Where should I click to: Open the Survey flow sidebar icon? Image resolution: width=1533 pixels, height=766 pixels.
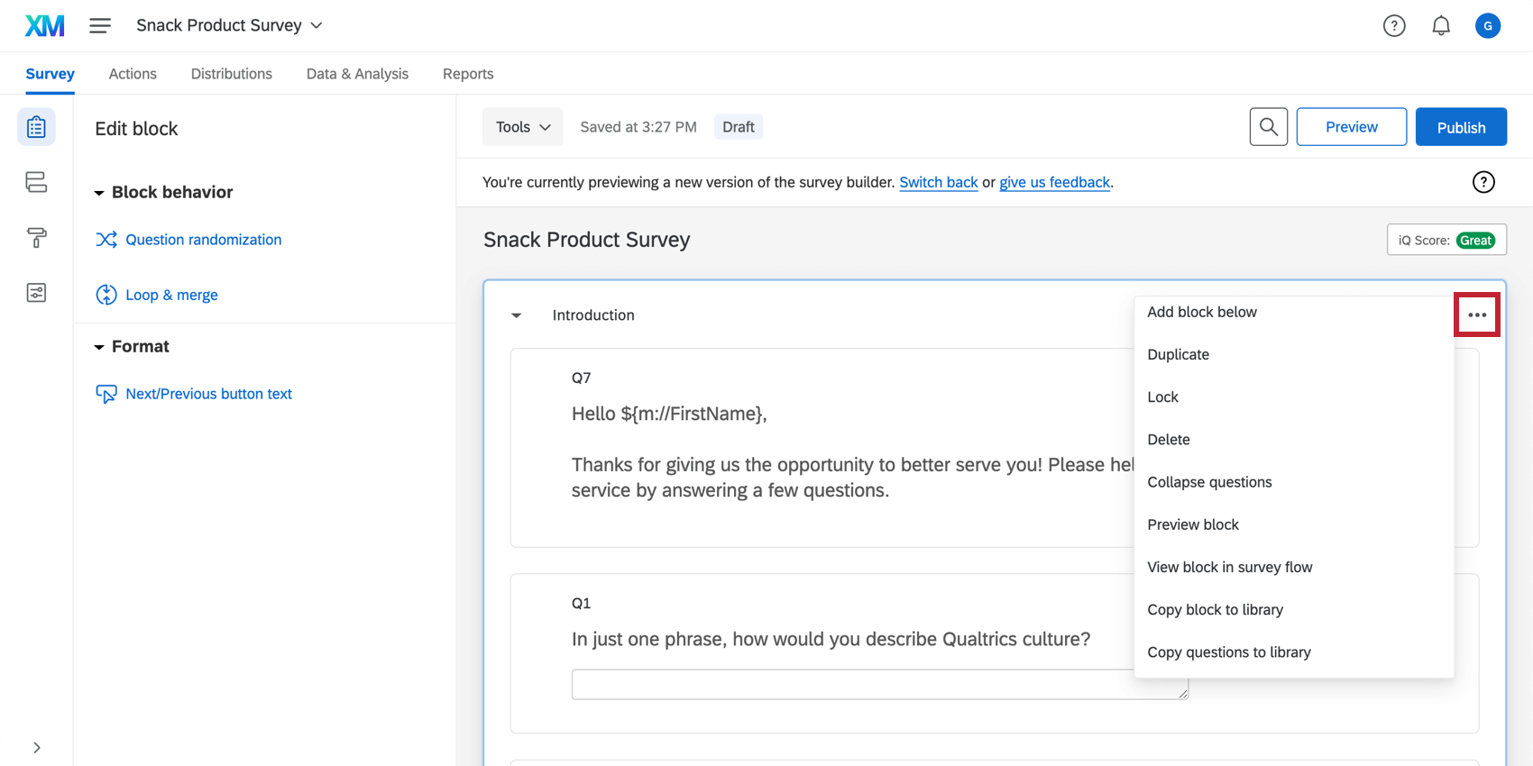(x=36, y=182)
